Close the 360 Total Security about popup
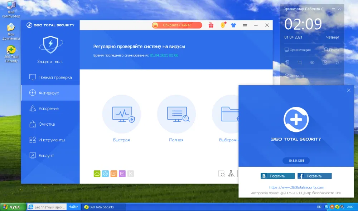Viewport: 358px width, 211px height. tap(349, 90)
